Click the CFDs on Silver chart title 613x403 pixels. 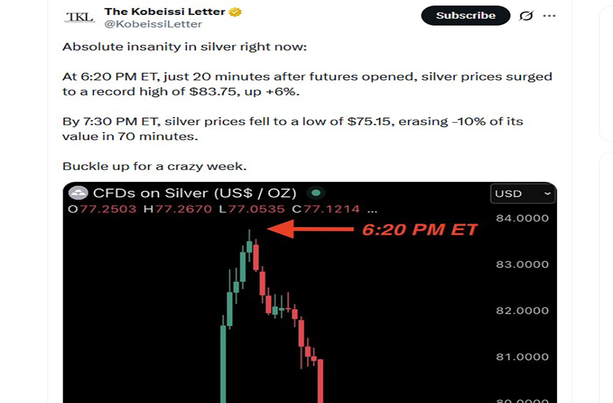click(x=194, y=193)
